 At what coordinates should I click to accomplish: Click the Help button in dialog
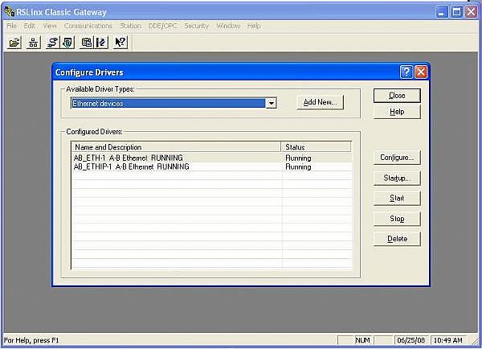pyautogui.click(x=397, y=112)
